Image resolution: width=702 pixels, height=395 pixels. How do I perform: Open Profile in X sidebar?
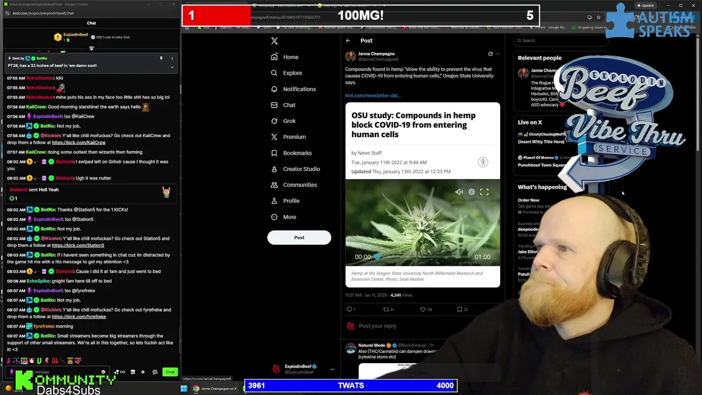[285, 201]
